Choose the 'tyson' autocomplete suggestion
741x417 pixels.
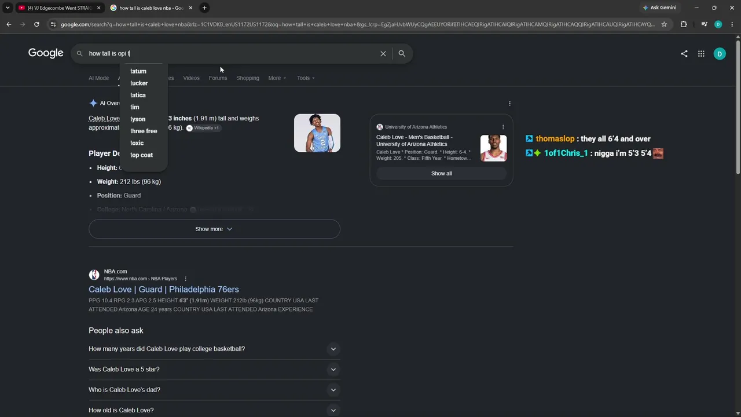(144, 119)
